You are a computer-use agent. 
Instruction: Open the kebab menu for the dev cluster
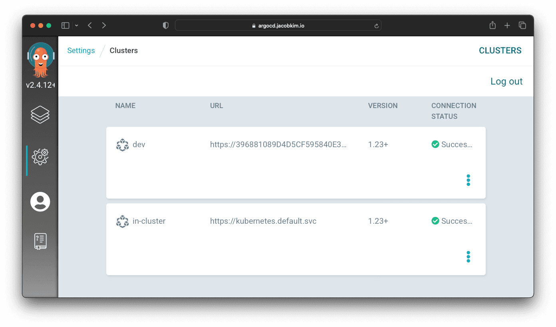[468, 180]
